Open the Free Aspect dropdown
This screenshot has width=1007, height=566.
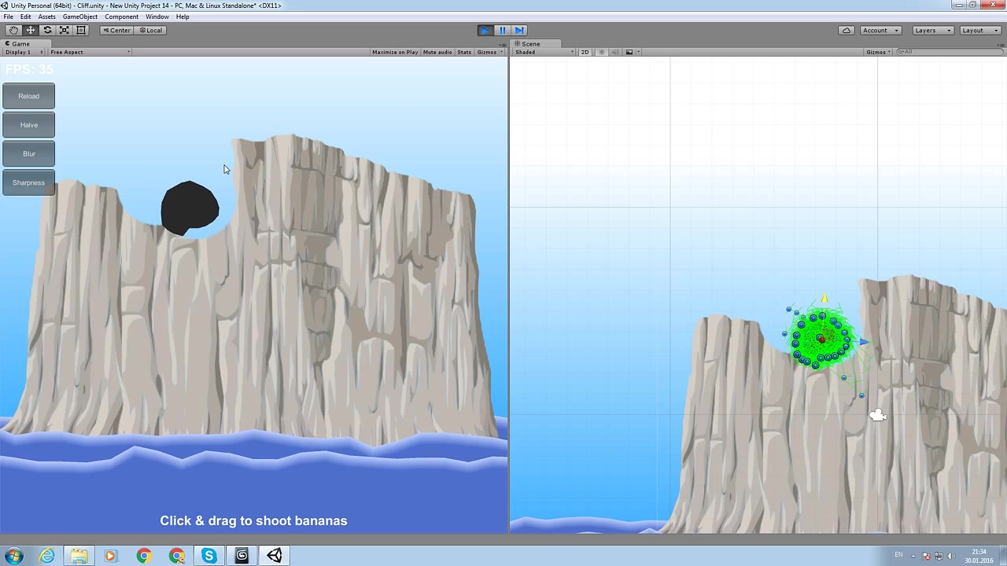pos(90,52)
